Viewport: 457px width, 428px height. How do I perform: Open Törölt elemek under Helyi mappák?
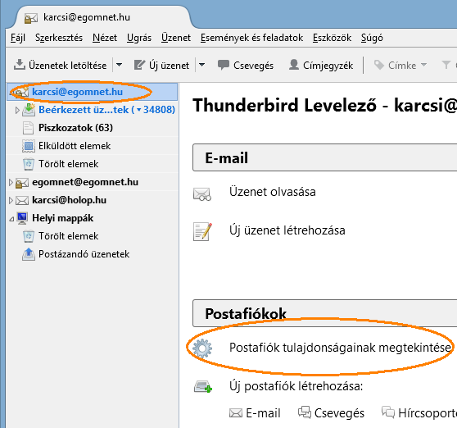point(68,236)
